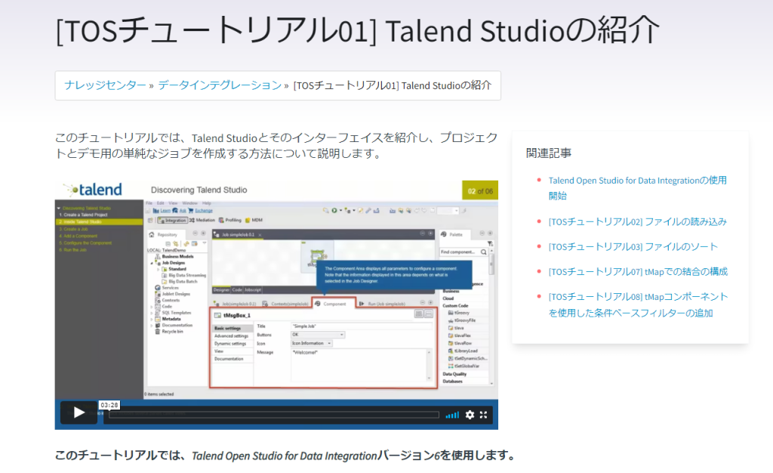Expand the Standard folder in Repository
Viewport: 773px width, 473px height.
[159, 269]
